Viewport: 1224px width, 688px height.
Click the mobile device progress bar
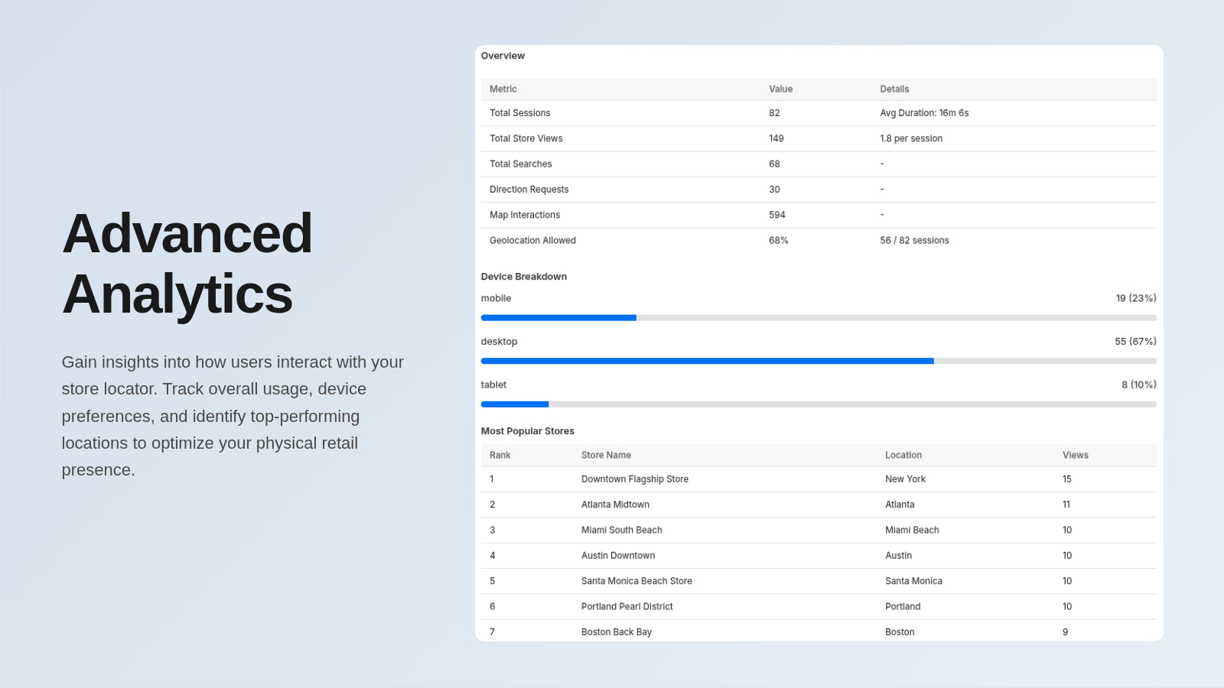pos(818,317)
